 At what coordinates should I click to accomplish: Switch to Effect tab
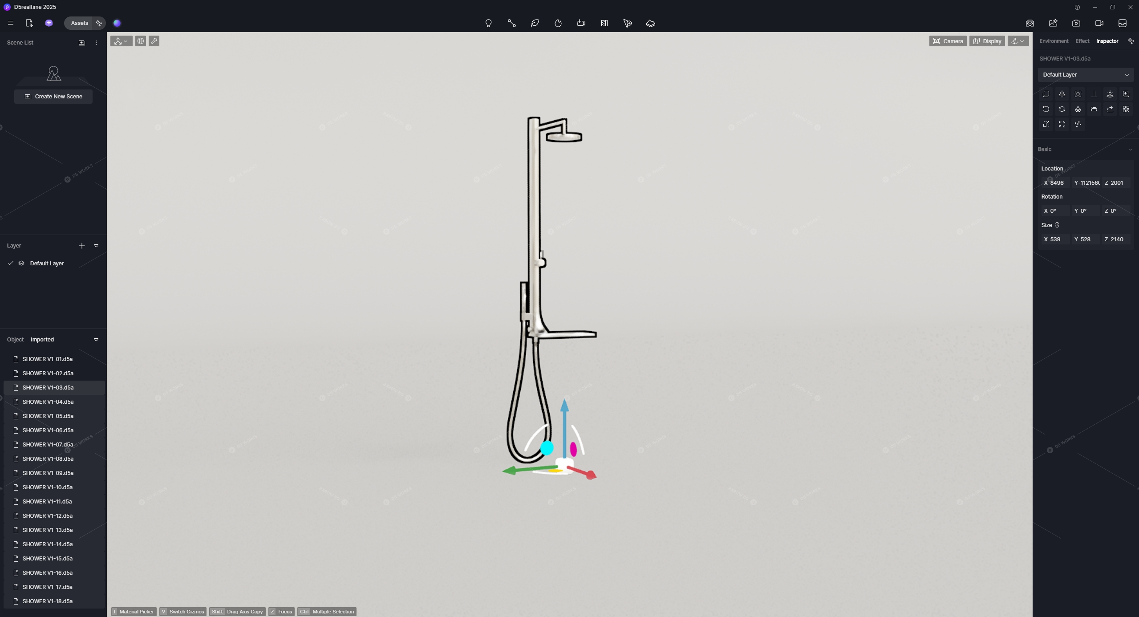click(1082, 41)
